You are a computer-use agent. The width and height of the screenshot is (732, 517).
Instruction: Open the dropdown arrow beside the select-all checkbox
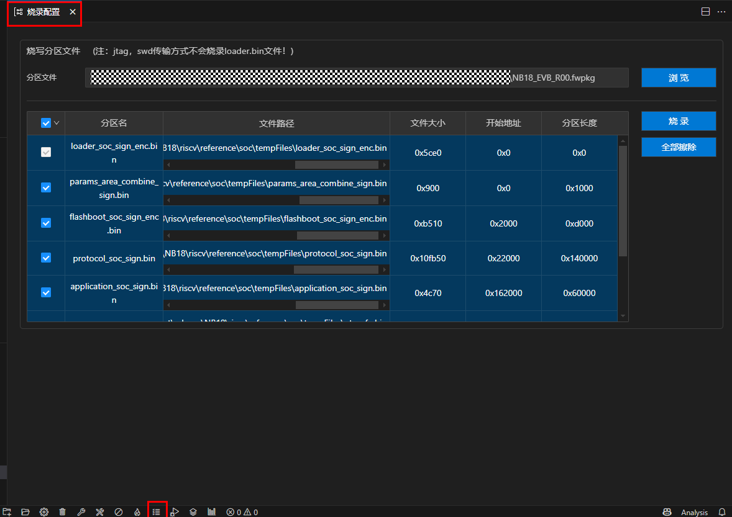click(x=57, y=123)
